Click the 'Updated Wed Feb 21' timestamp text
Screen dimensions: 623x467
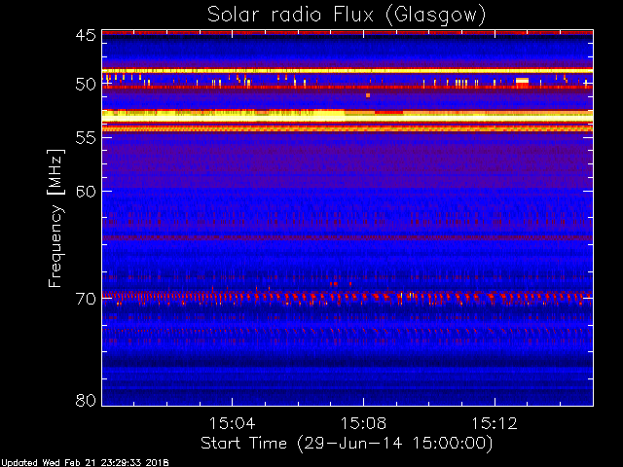(85, 463)
